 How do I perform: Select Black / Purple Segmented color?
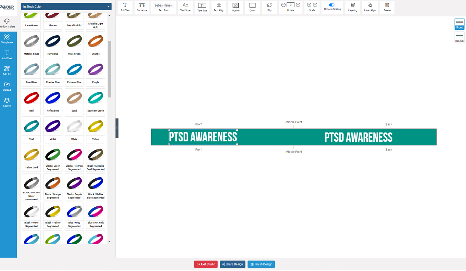(74, 186)
